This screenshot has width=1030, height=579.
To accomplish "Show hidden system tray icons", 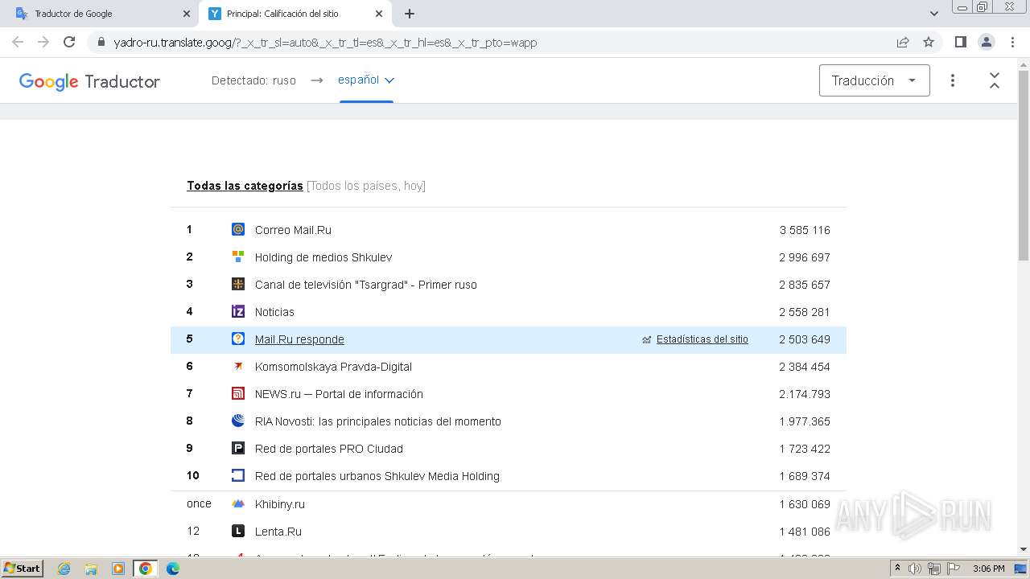I will 898,569.
